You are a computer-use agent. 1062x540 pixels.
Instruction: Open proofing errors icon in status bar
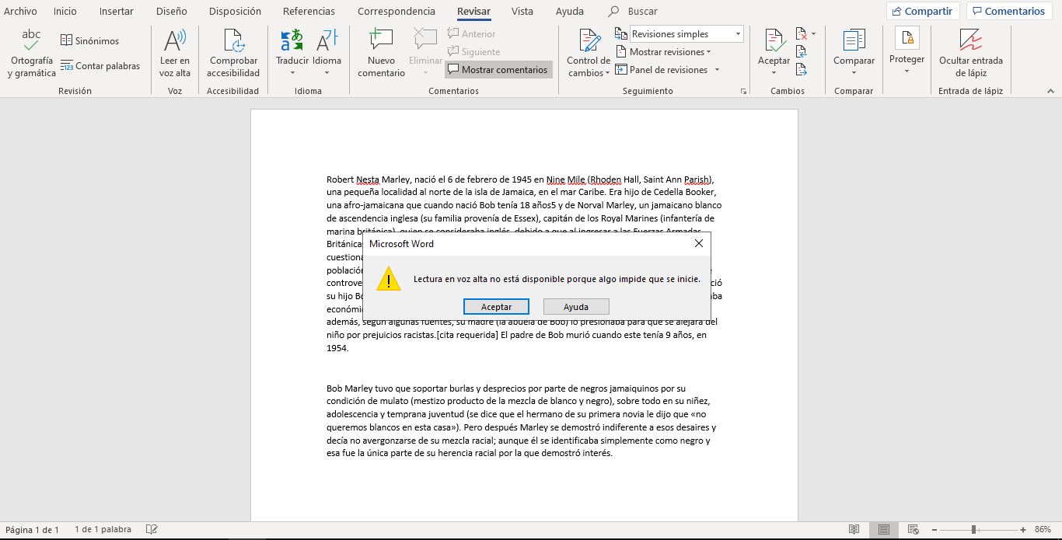click(x=152, y=529)
